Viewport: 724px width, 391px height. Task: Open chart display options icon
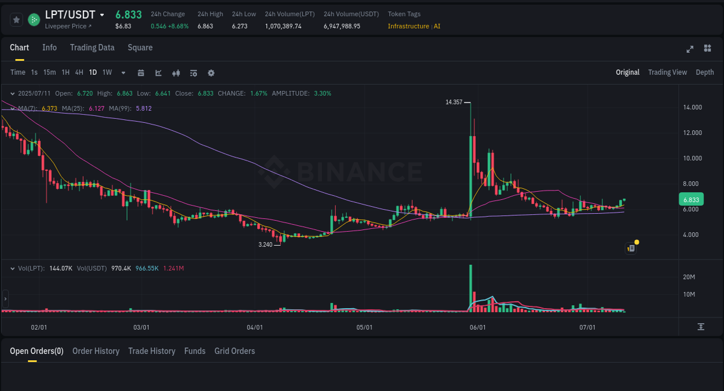[x=193, y=72]
